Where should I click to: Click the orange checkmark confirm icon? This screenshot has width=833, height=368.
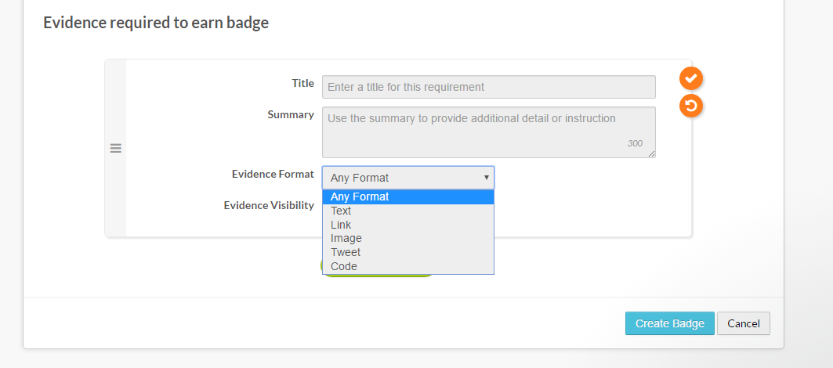(x=690, y=78)
